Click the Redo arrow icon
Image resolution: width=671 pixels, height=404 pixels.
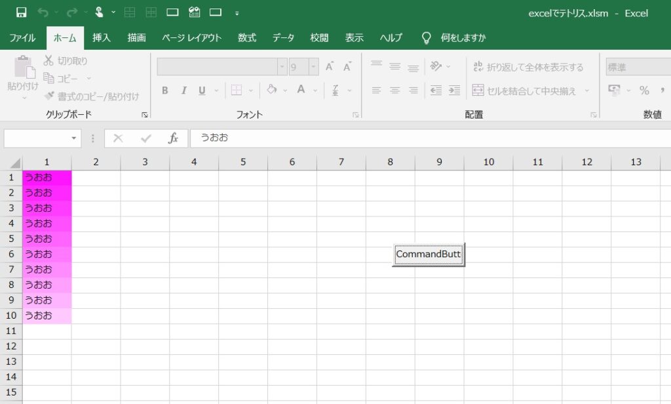pyautogui.click(x=72, y=12)
